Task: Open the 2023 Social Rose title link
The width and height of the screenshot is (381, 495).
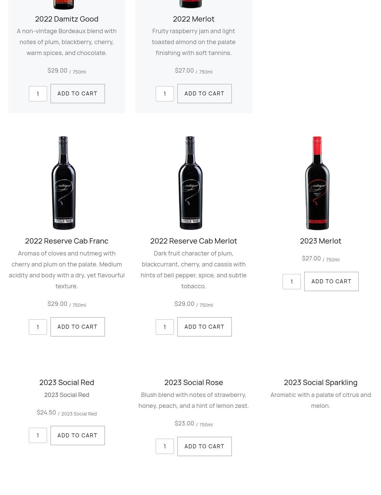Action: pyautogui.click(x=193, y=382)
